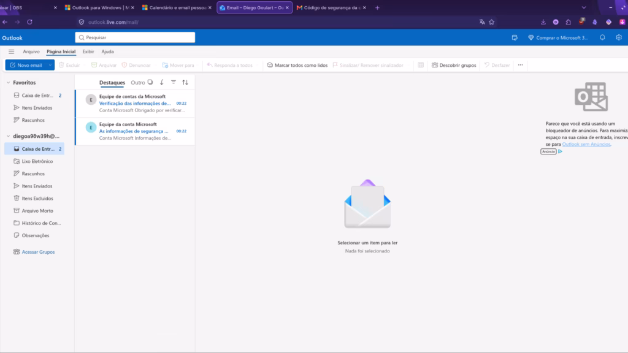Switch to the Calendário e email pessoal tab
The width and height of the screenshot is (628, 353).
coord(177,7)
